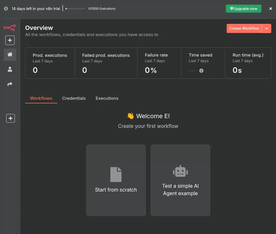276x234 pixels.
Task: Click the '0/1000 Executions' text
Action: coord(102,9)
